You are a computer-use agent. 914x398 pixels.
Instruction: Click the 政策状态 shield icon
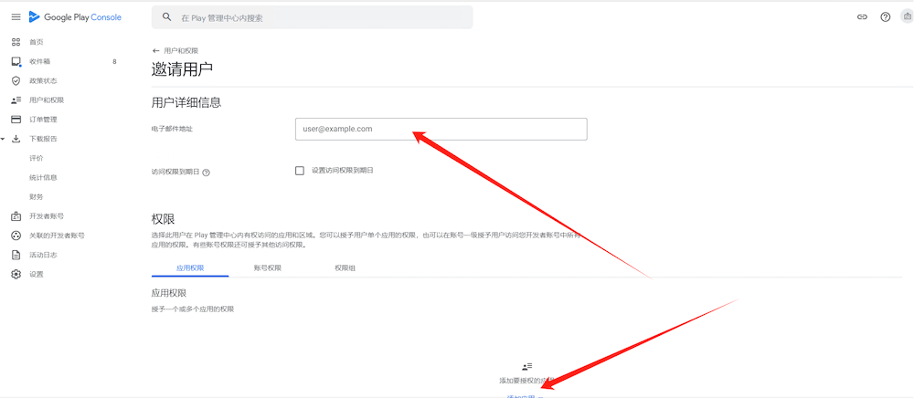(16, 80)
